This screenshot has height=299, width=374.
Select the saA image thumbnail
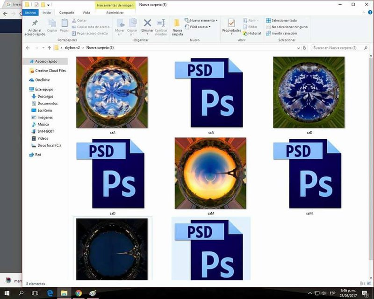[x=112, y=93]
